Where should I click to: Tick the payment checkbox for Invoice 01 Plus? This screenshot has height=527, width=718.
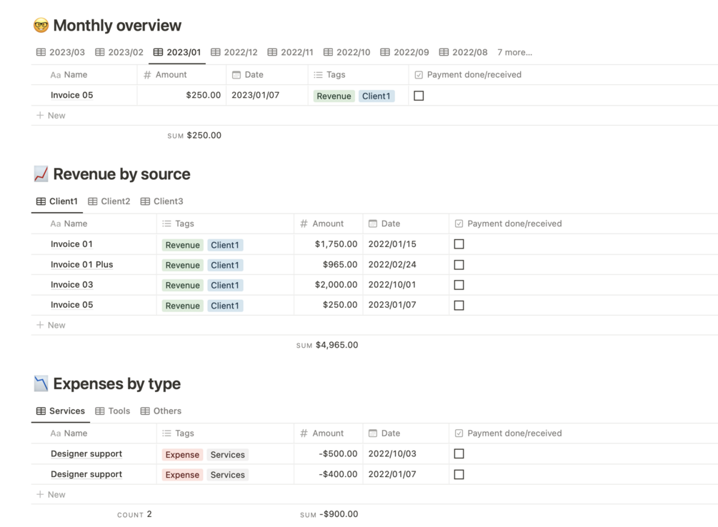click(x=459, y=265)
